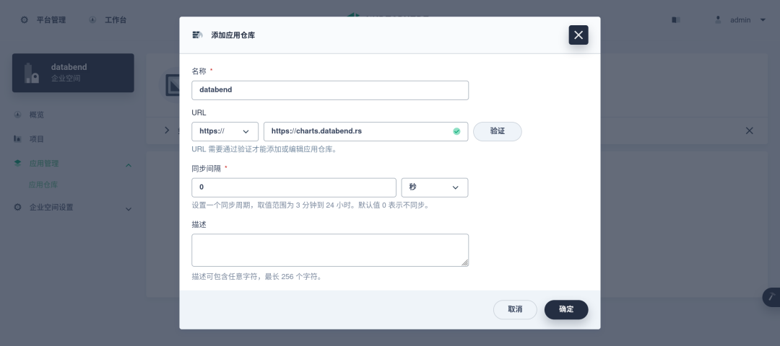Expand the 企业空间设置 sidebar section
Screen dimensions: 780x346
[x=129, y=208]
